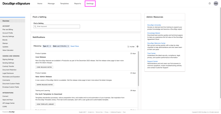The height and width of the screenshot is (114, 221).
Task: Open Updates in the sidebar
Action: click(5, 47)
